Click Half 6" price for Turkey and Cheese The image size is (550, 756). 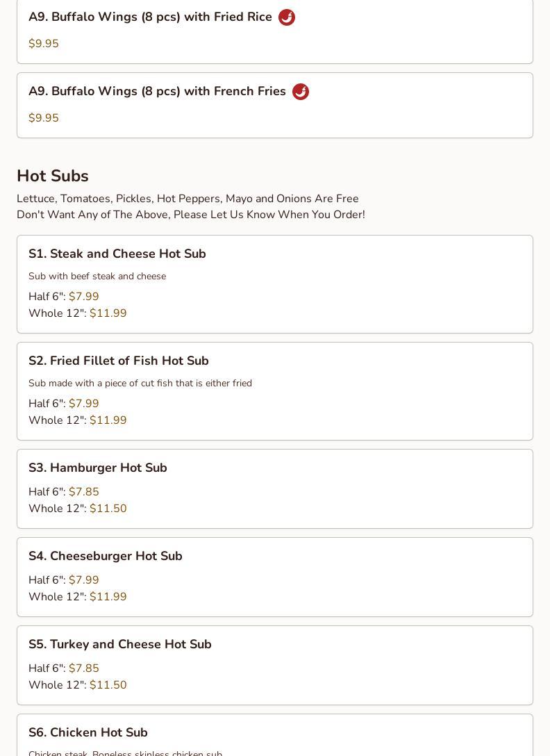(x=84, y=668)
